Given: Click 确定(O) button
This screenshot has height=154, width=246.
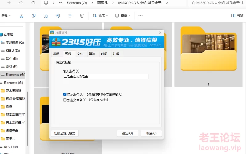Looking at the screenshot, I should (127, 133).
